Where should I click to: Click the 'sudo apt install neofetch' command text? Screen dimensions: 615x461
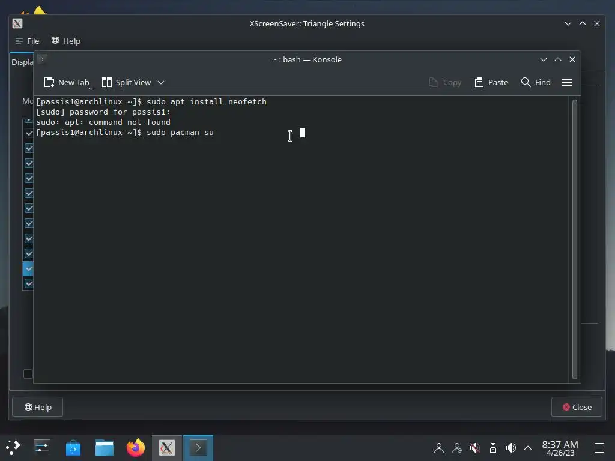pos(207,102)
